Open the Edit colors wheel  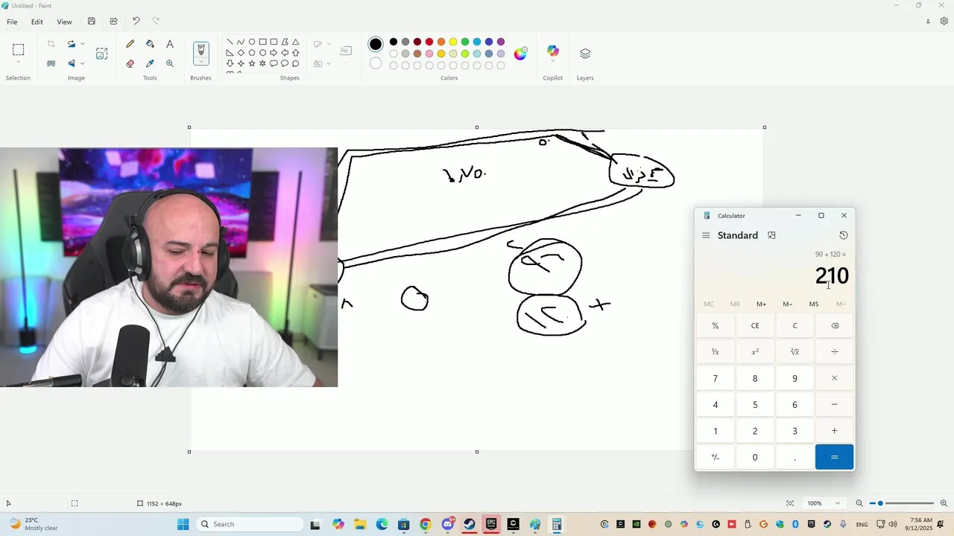[x=520, y=53]
